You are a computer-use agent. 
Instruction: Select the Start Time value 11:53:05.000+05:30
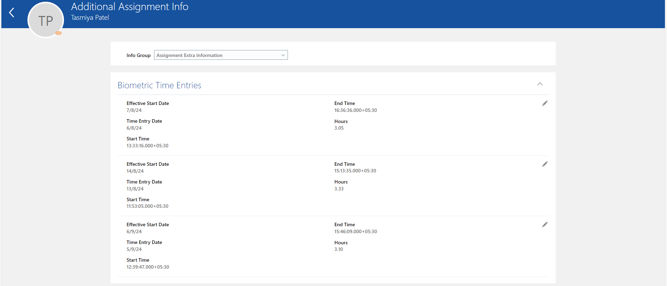(x=147, y=206)
